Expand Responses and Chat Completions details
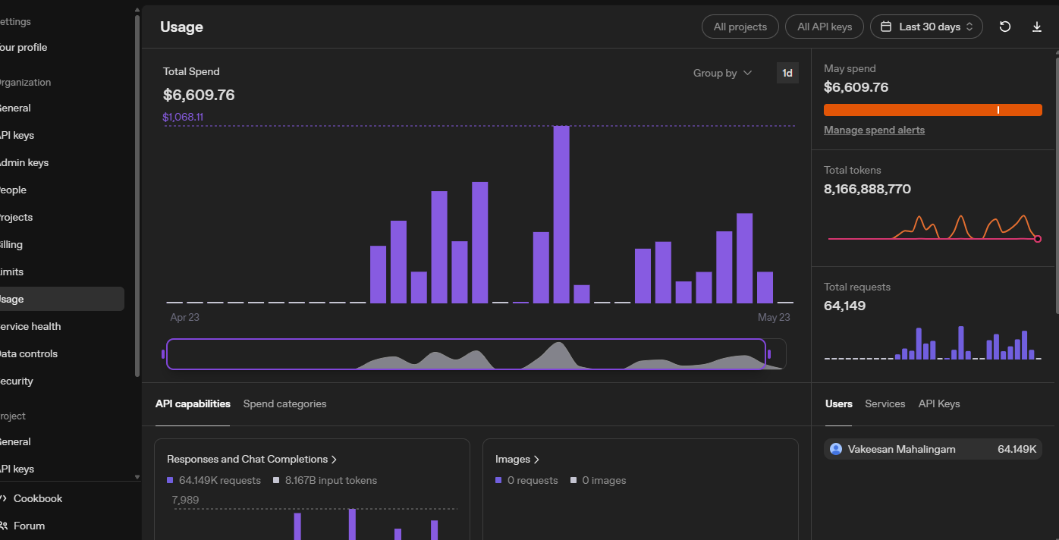The height and width of the screenshot is (540, 1059). point(252,459)
